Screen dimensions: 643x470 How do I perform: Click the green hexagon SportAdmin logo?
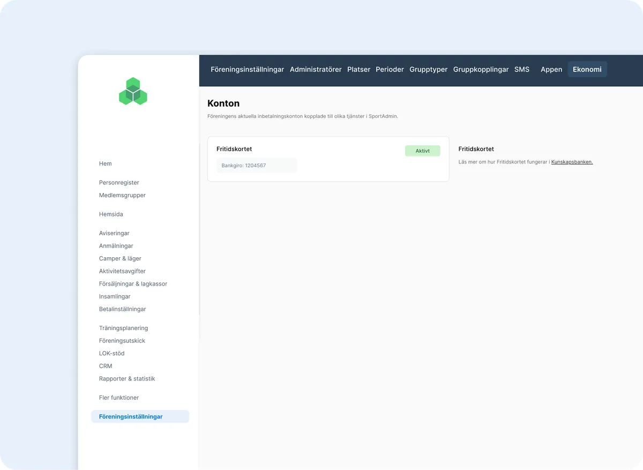click(133, 91)
